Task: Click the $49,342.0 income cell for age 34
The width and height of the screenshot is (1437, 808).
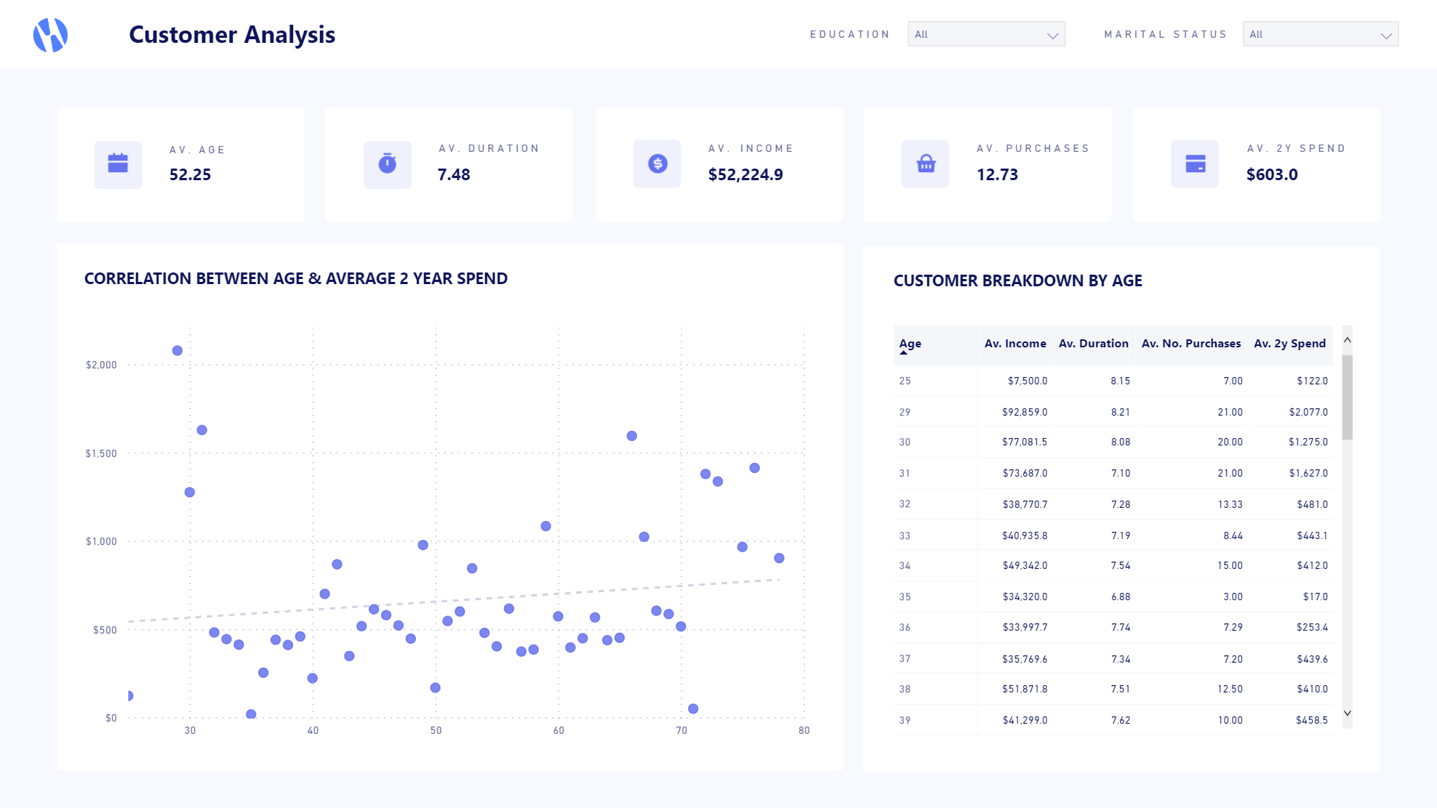Action: pos(1025,565)
